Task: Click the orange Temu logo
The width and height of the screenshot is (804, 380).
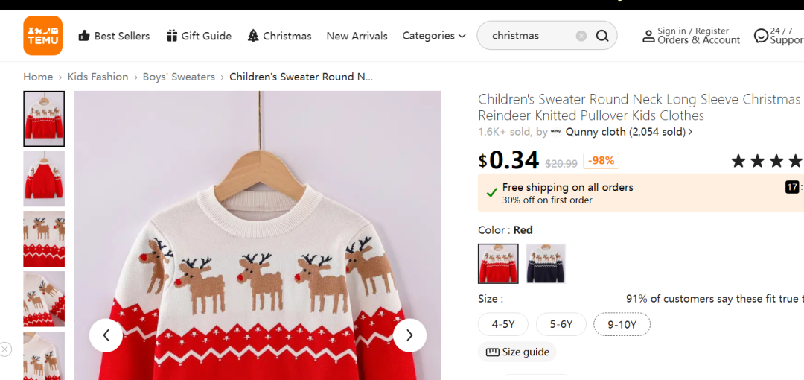Action: [x=43, y=36]
